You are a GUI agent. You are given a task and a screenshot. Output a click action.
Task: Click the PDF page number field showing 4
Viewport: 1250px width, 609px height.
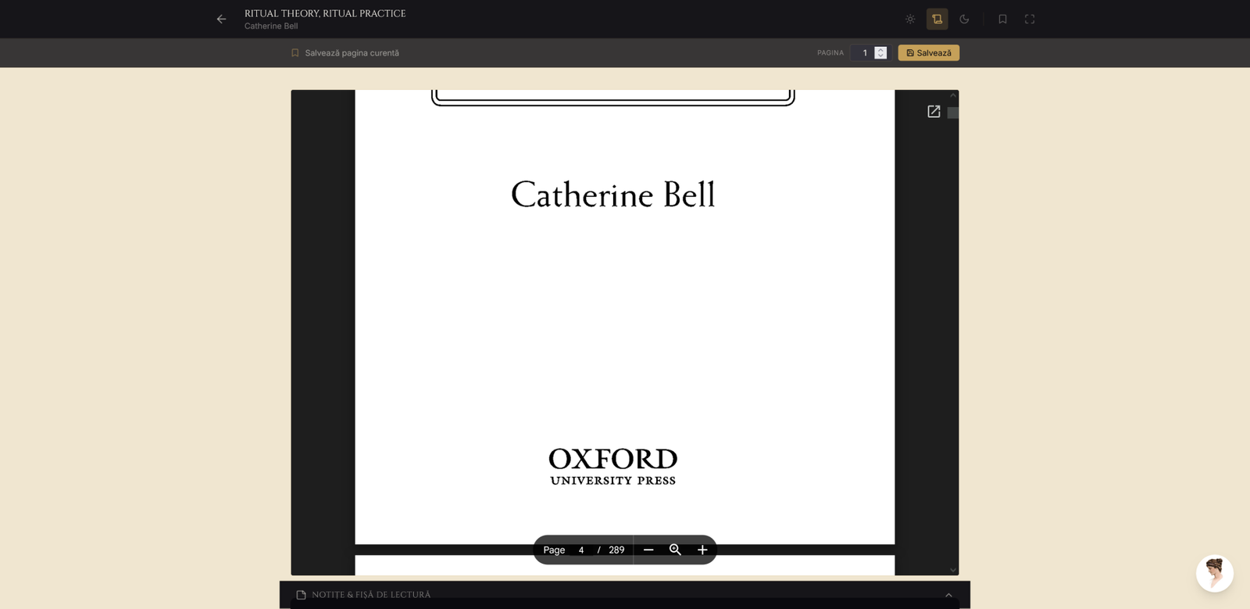(581, 550)
